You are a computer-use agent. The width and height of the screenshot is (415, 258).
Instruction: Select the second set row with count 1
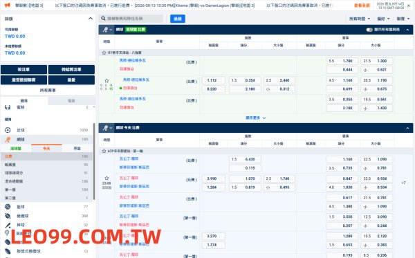click(46, 198)
